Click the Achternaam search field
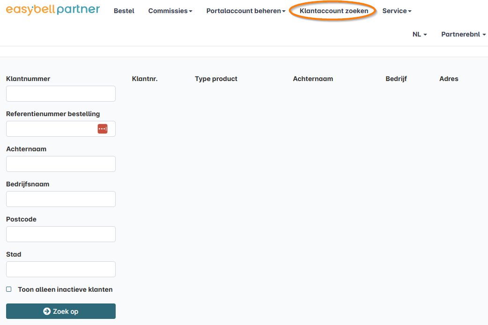 click(61, 164)
